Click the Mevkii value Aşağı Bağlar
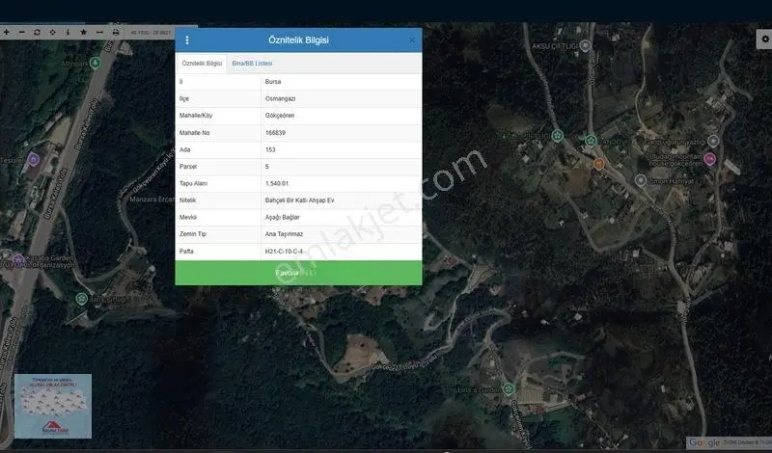Viewport: 772px width, 453px height. point(282,217)
